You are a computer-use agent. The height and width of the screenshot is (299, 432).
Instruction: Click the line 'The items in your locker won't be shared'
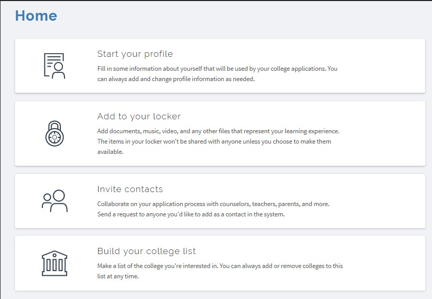[x=214, y=141]
